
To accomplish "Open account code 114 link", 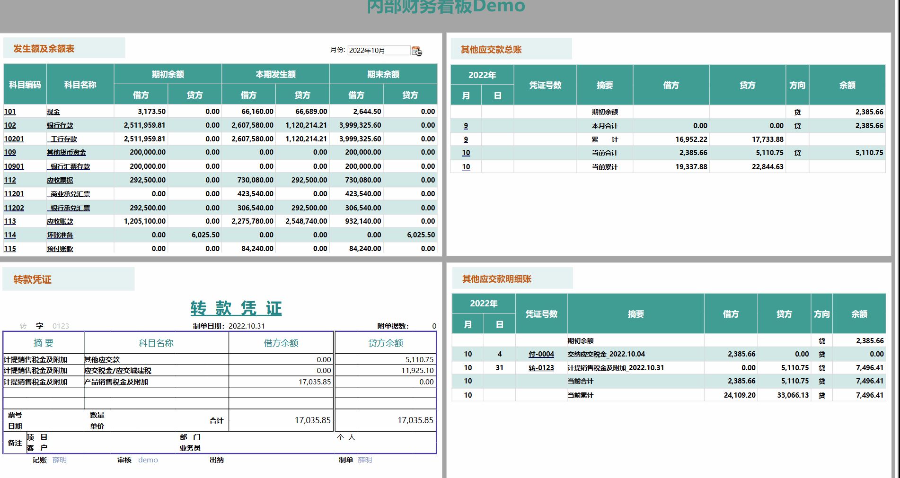I will [x=10, y=235].
